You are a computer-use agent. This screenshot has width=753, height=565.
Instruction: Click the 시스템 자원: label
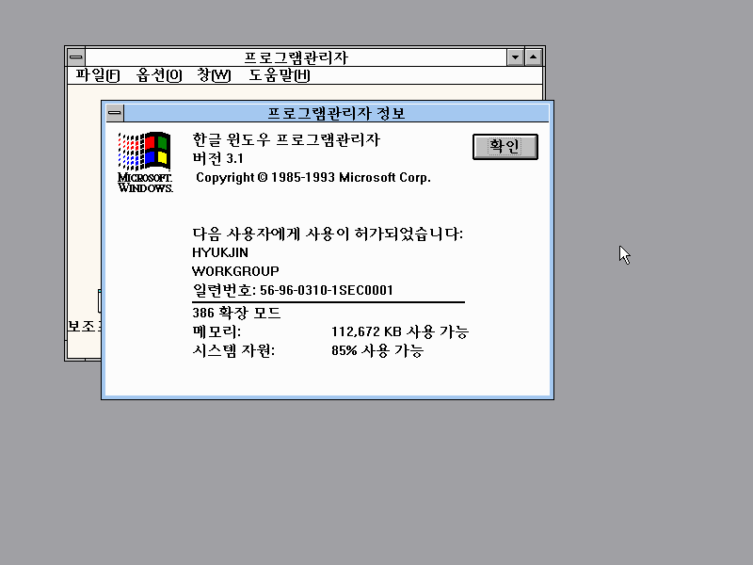pos(233,350)
